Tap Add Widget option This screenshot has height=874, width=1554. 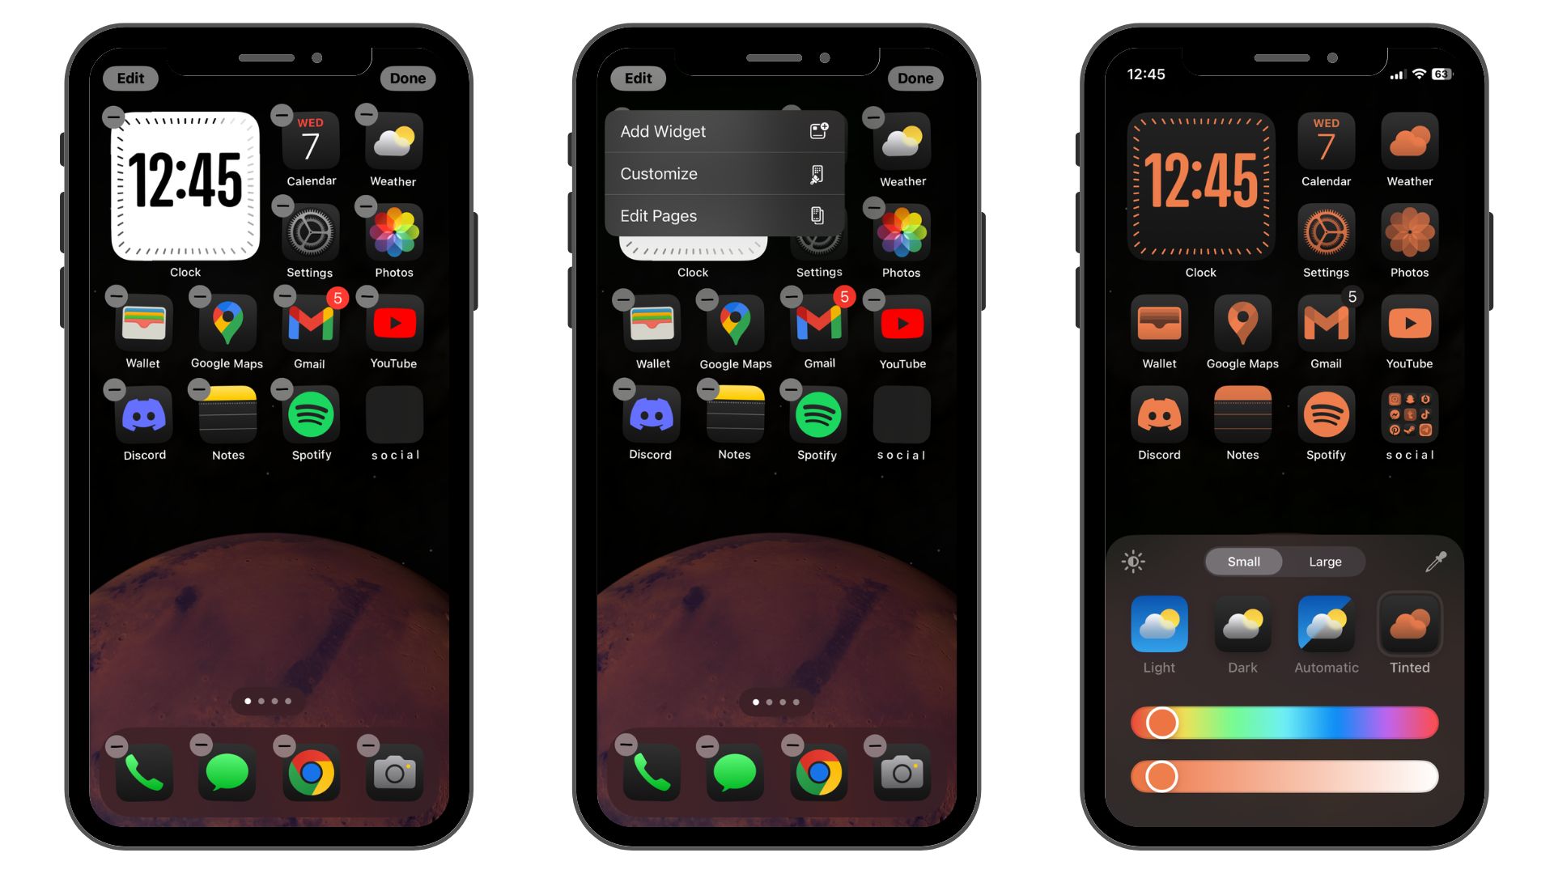[x=720, y=131]
